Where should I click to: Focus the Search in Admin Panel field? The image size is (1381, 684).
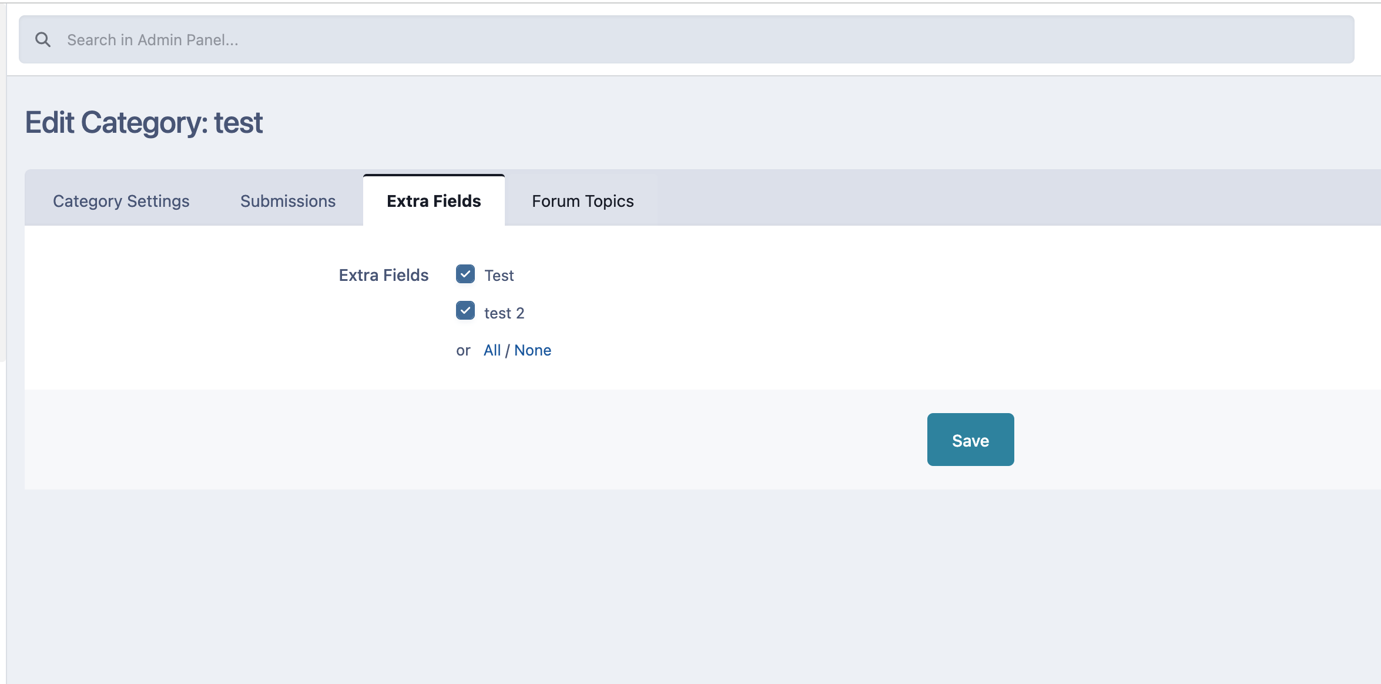[x=686, y=39]
